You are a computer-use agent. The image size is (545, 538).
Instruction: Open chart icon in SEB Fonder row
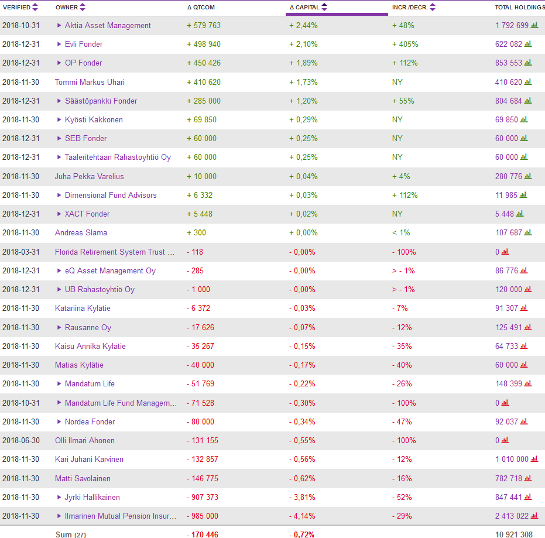pos(524,138)
